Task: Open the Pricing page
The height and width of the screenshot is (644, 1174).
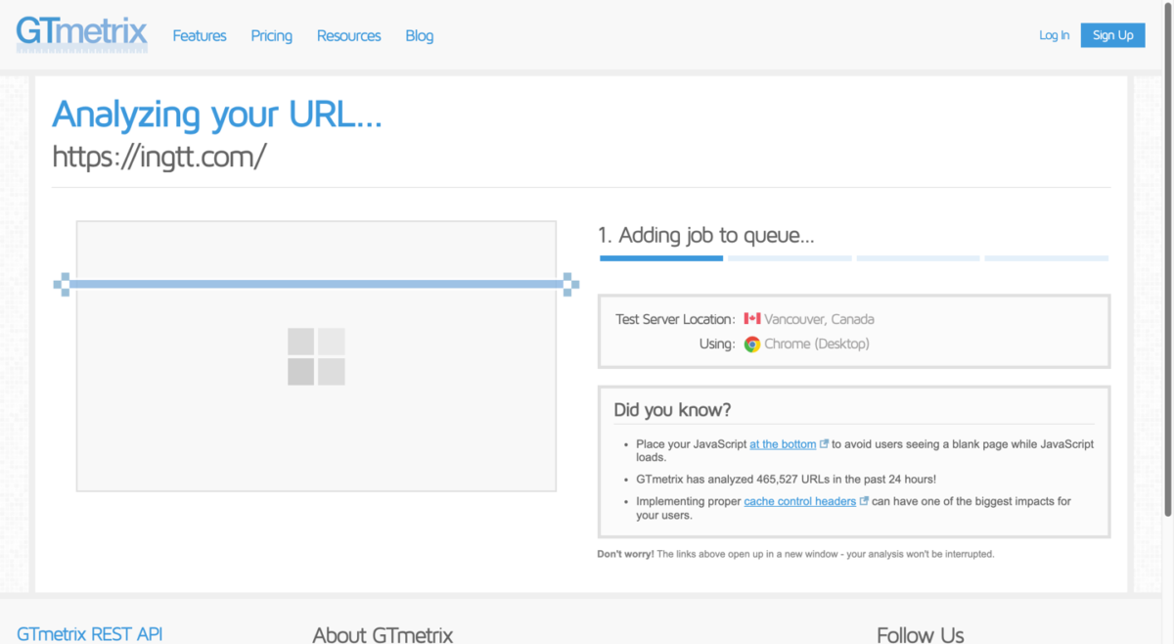Action: pyautogui.click(x=271, y=35)
